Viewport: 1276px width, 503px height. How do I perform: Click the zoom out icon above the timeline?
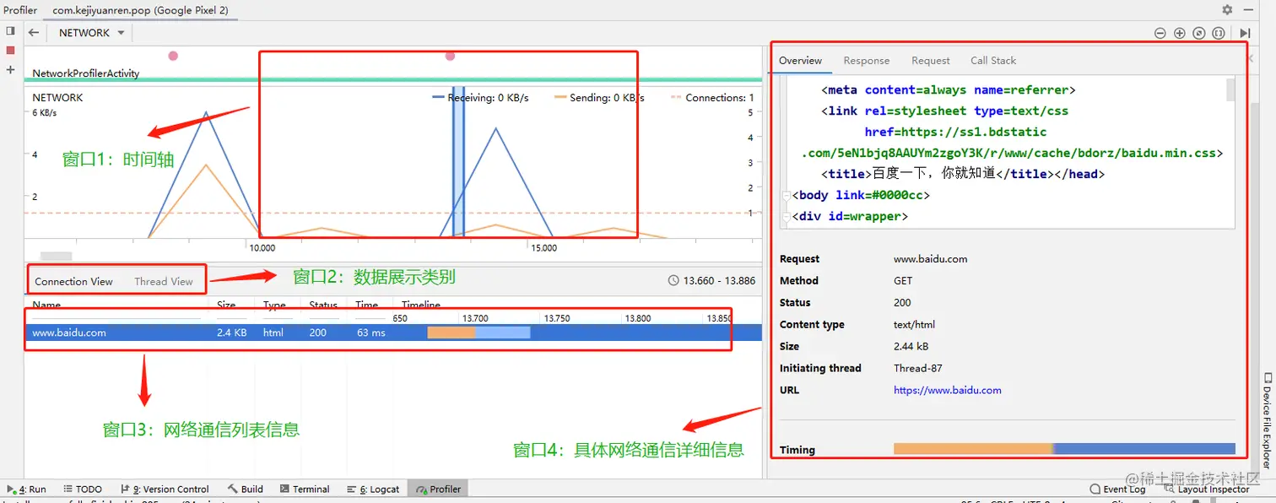(1160, 33)
